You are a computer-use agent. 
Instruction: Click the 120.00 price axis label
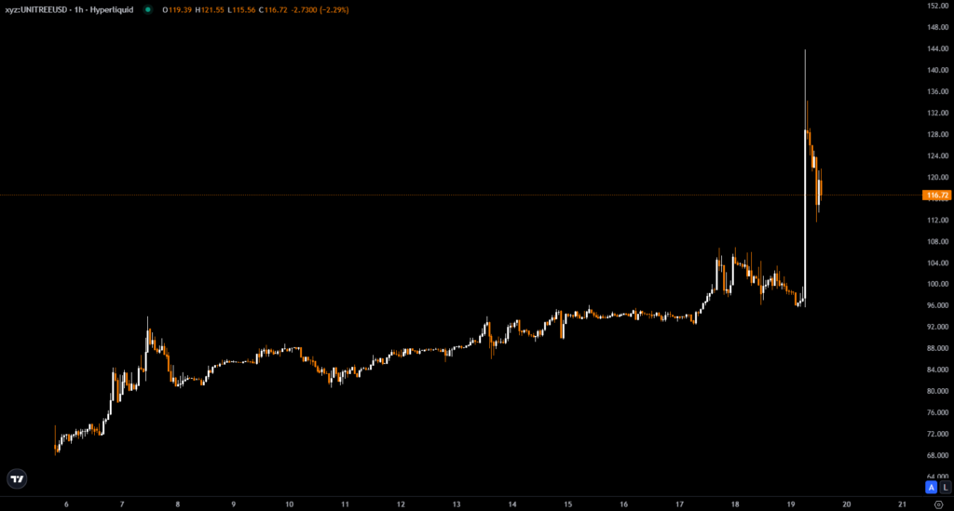(x=937, y=178)
